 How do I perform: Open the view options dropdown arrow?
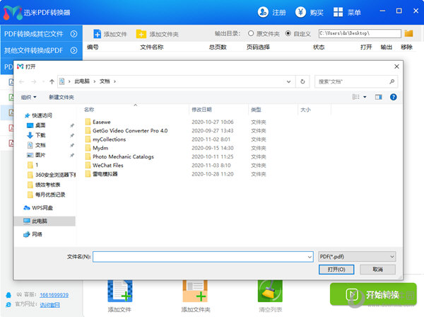click(x=365, y=97)
